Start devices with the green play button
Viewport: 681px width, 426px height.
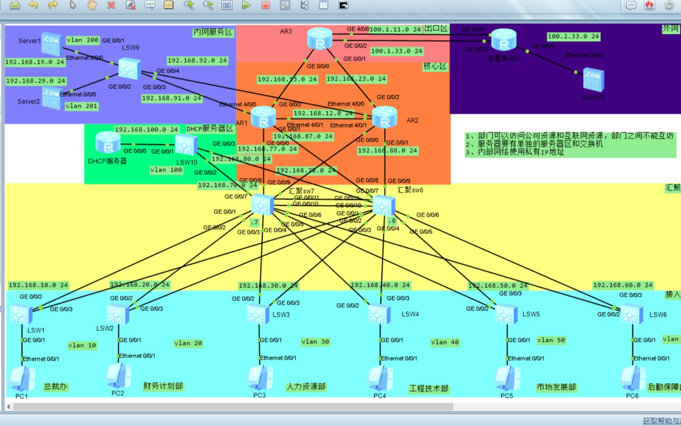pos(246,5)
